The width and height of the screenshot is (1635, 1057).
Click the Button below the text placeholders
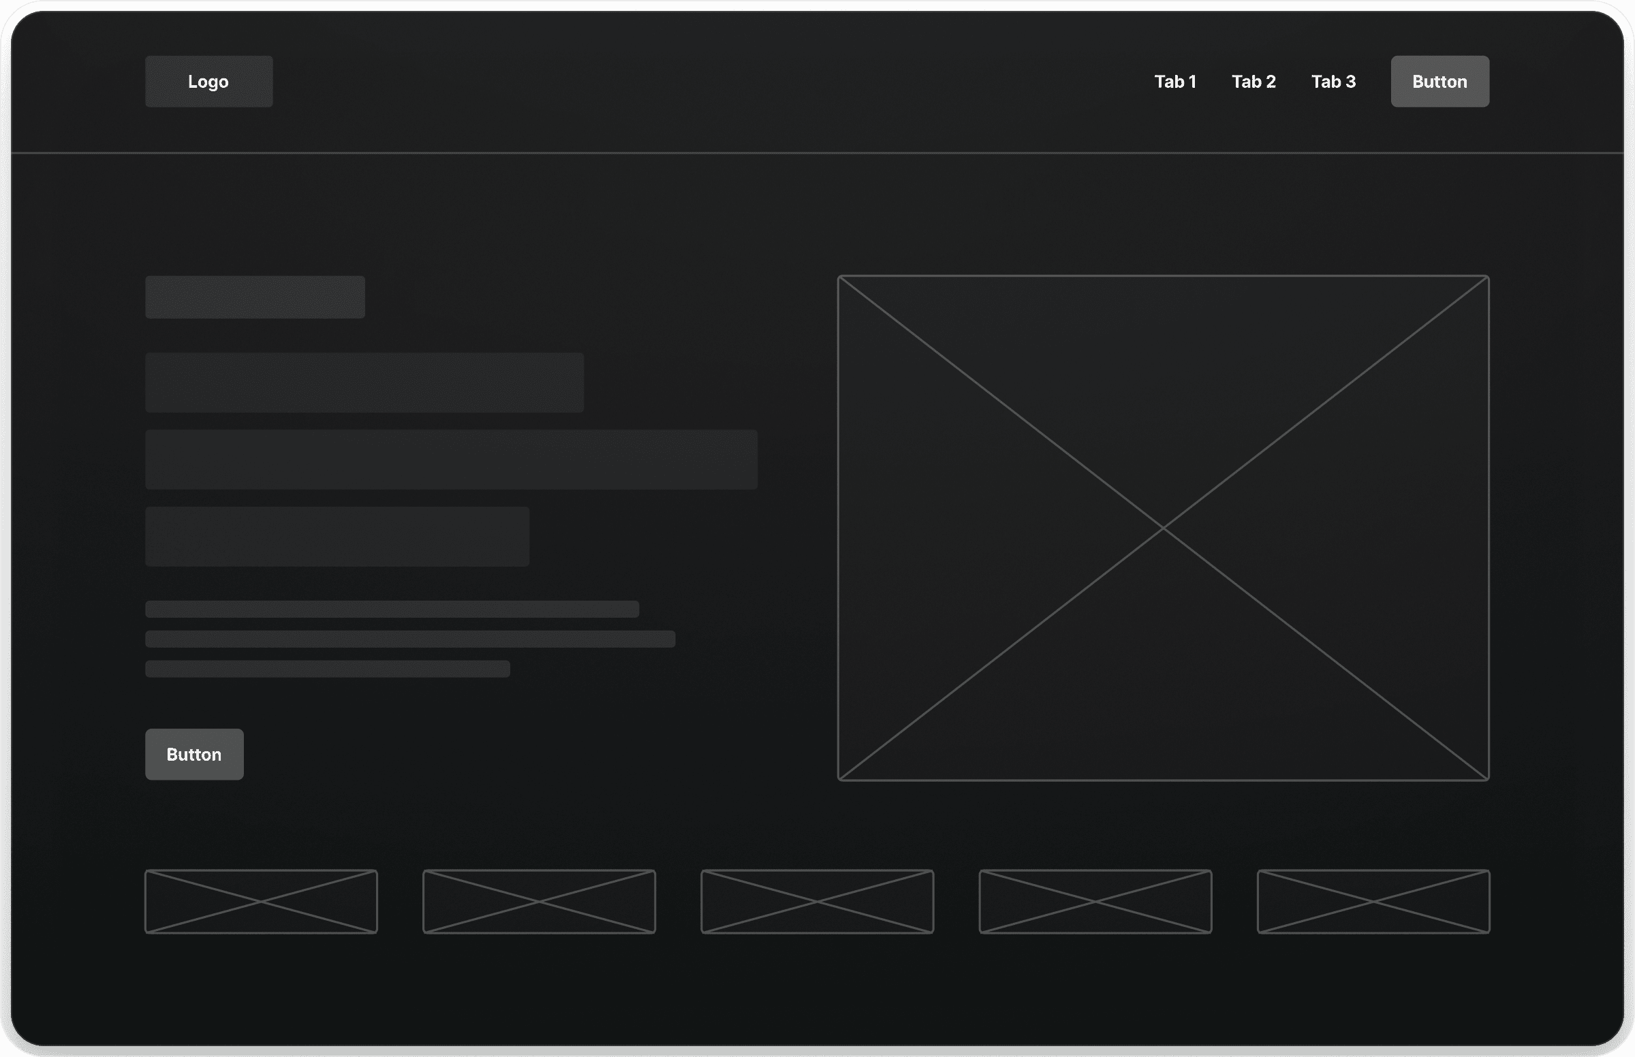click(x=194, y=755)
